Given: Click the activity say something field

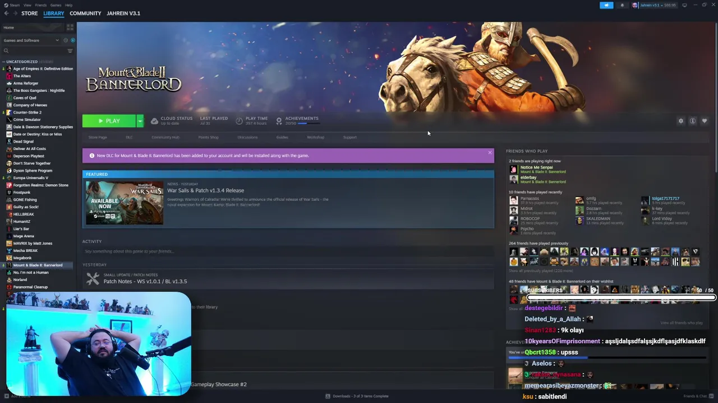Looking at the screenshot, I should coord(288,251).
